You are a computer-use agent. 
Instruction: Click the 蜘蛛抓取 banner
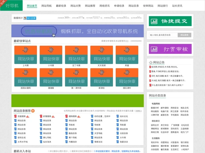pyautogui.click(x=77, y=31)
